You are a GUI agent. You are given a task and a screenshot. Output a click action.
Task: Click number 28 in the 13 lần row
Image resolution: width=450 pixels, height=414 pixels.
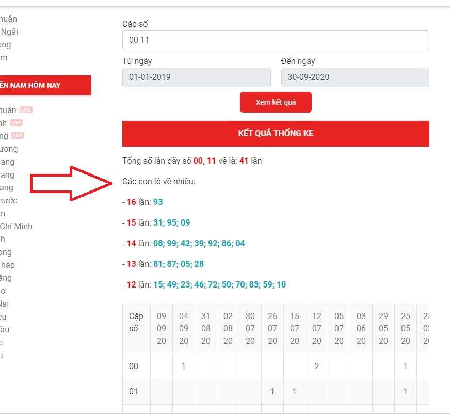[199, 264]
